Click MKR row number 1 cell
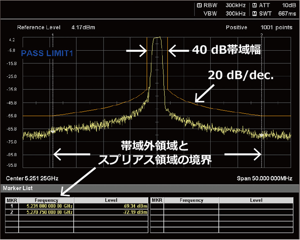 pos(12,206)
